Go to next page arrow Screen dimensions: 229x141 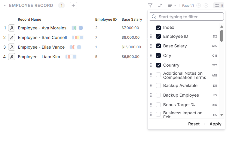206,5
